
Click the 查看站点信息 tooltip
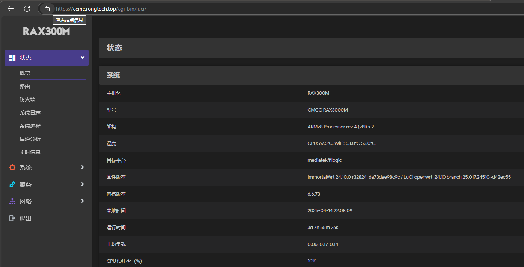tap(69, 20)
